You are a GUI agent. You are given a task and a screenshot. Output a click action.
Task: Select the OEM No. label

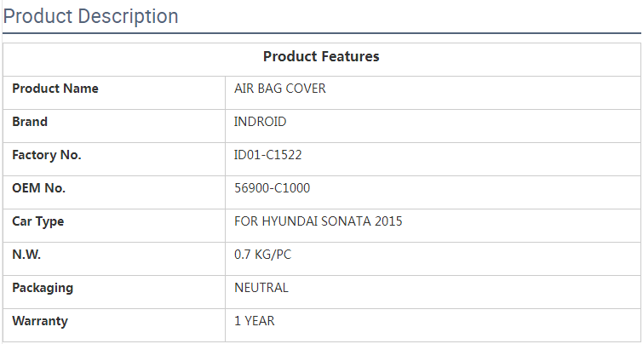(x=39, y=188)
